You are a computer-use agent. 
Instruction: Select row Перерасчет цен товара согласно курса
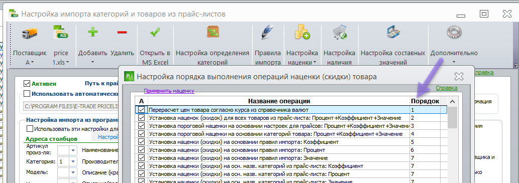pos(291,110)
